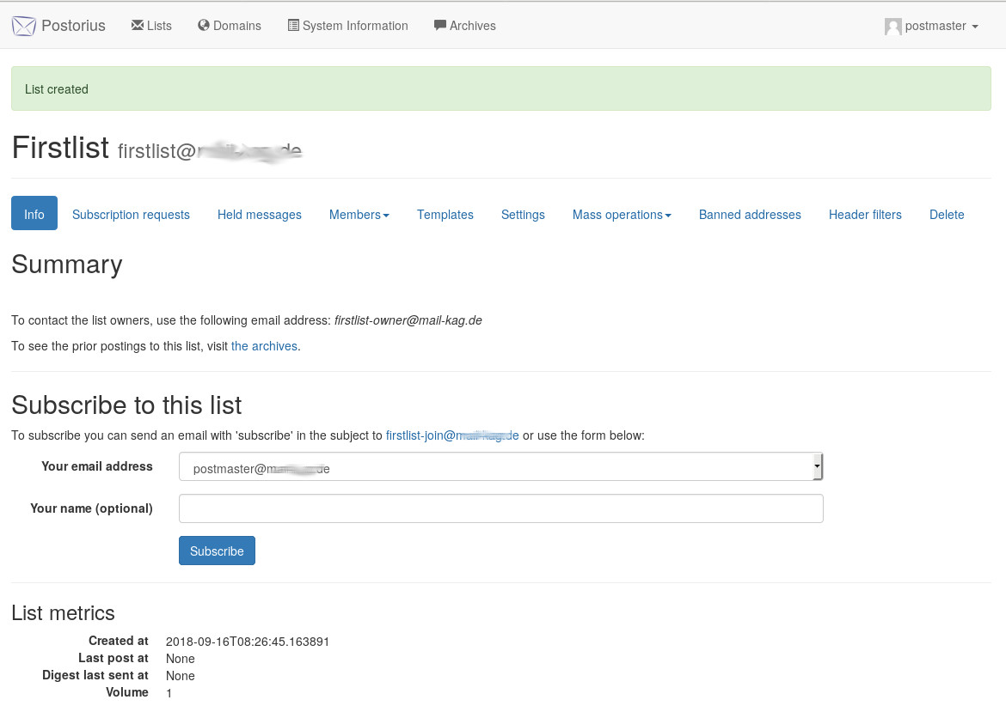Image resolution: width=1006 pixels, height=706 pixels.
Task: Switch to the Info tab
Action: click(34, 215)
